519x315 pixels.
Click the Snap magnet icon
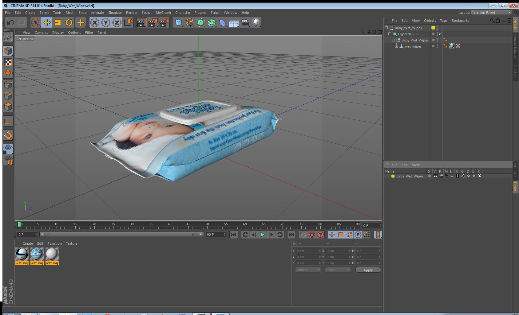[x=8, y=135]
